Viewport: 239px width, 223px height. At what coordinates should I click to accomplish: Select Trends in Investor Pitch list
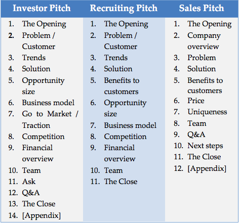tap(34, 58)
